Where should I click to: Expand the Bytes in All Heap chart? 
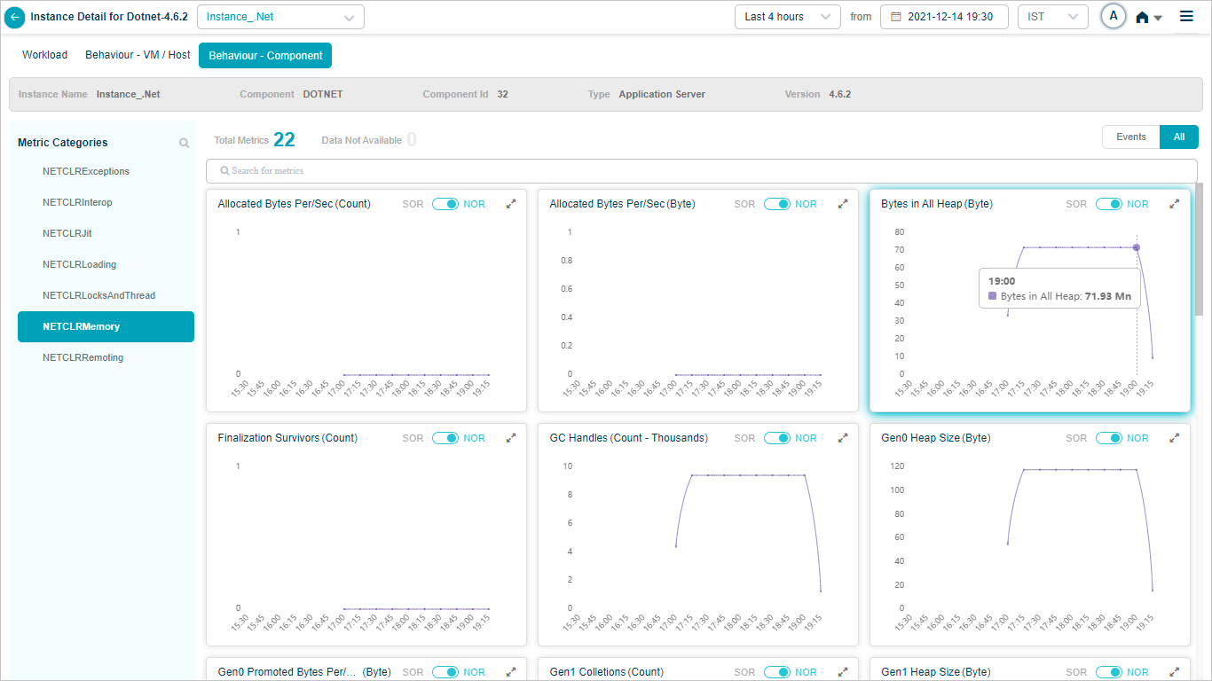(x=1174, y=204)
